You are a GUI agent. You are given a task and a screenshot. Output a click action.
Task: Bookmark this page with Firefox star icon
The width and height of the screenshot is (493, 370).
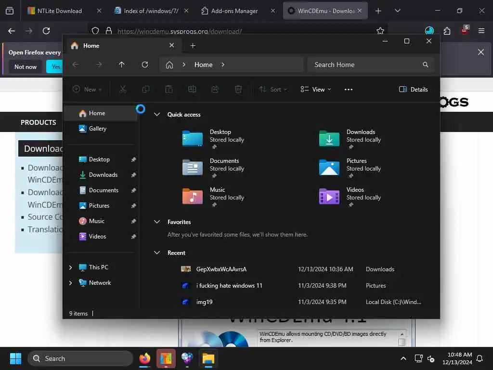[x=380, y=31]
